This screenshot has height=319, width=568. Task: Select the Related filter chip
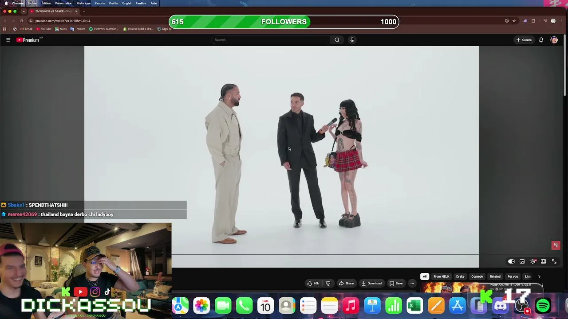495,276
